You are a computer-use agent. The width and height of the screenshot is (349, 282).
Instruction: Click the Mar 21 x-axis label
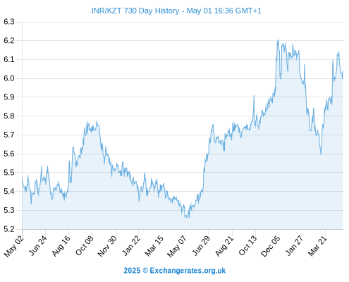click(x=317, y=246)
